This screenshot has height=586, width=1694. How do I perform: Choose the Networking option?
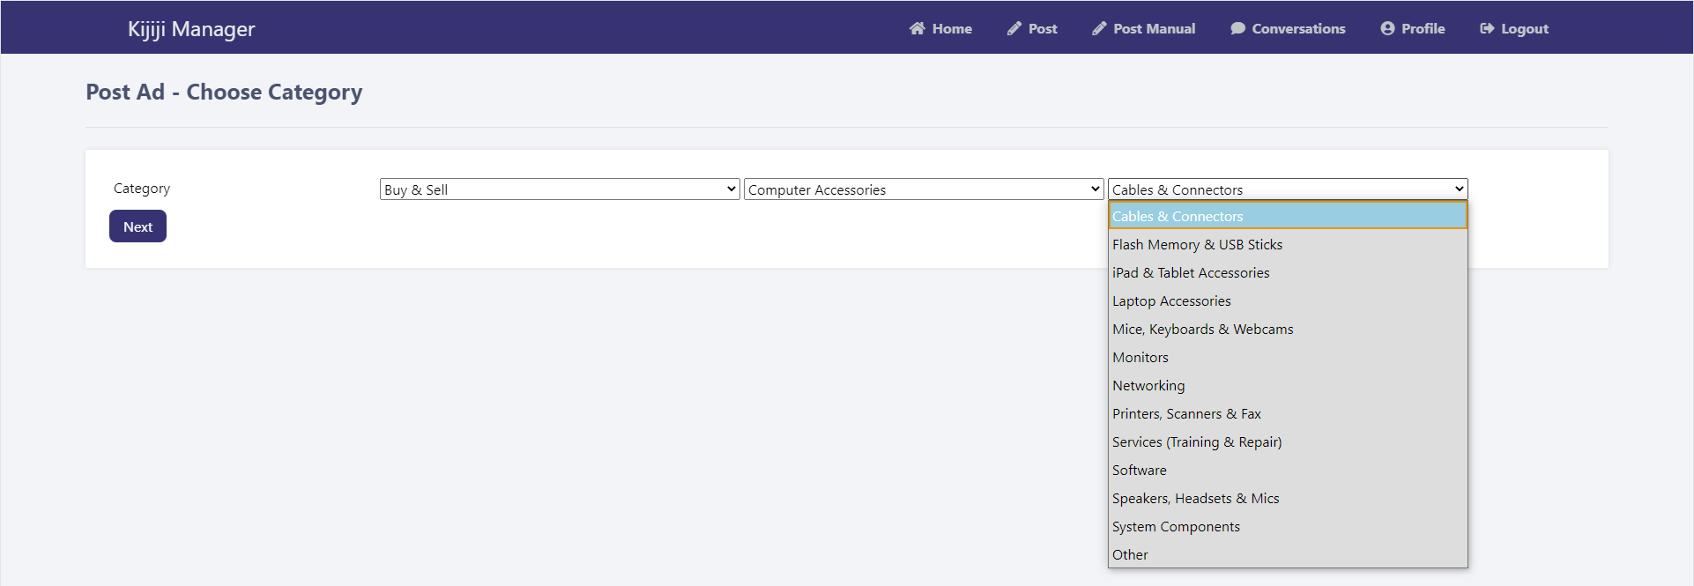(1148, 386)
